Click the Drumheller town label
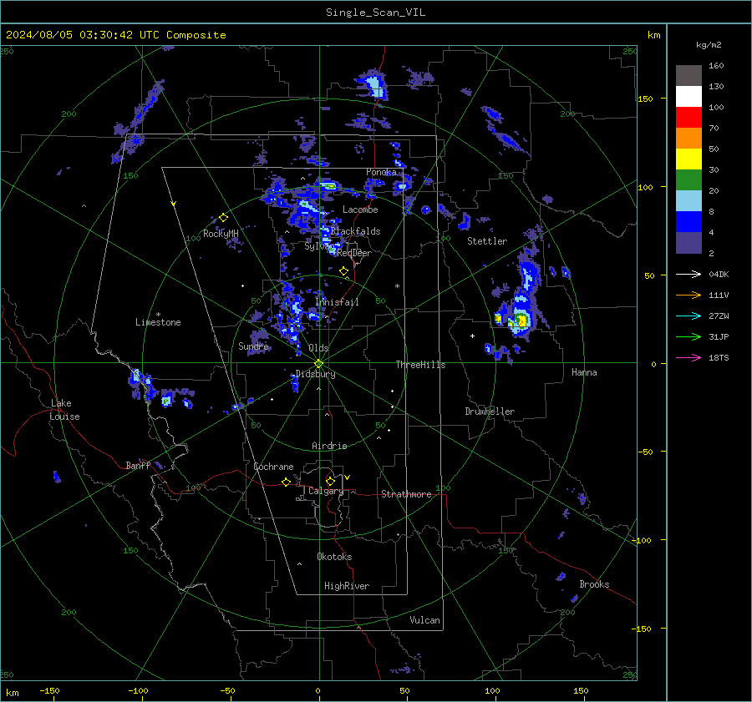Viewport: 752px width, 702px height. pos(490,412)
